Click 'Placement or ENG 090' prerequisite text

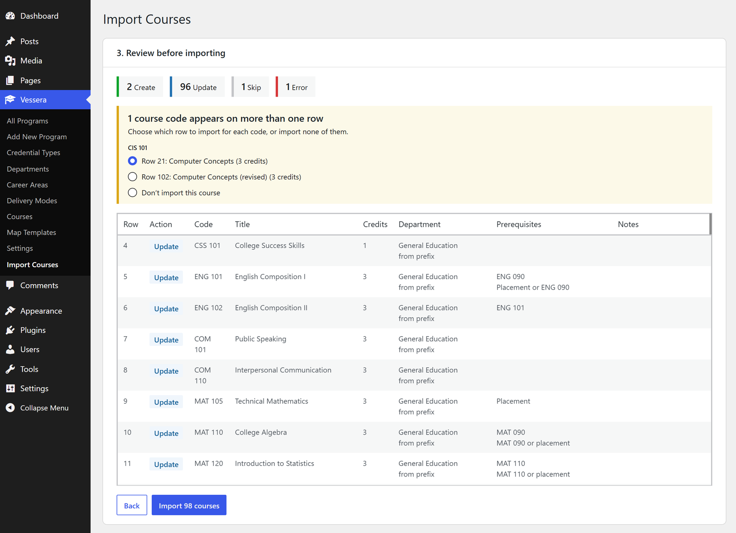point(533,287)
